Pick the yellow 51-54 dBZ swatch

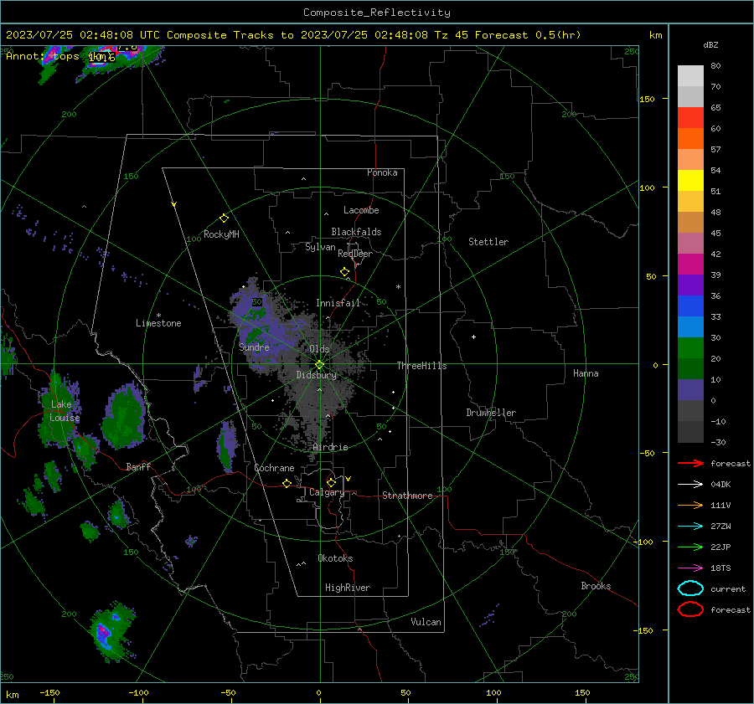[x=690, y=181]
